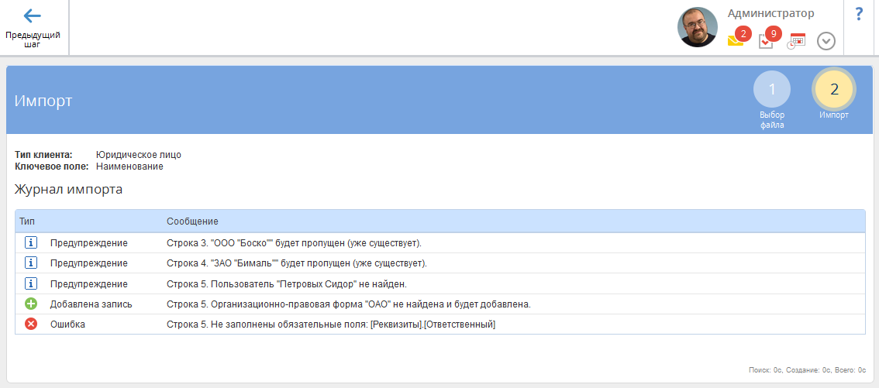Click the Ошибка type label
The height and width of the screenshot is (388, 879).
coord(68,324)
